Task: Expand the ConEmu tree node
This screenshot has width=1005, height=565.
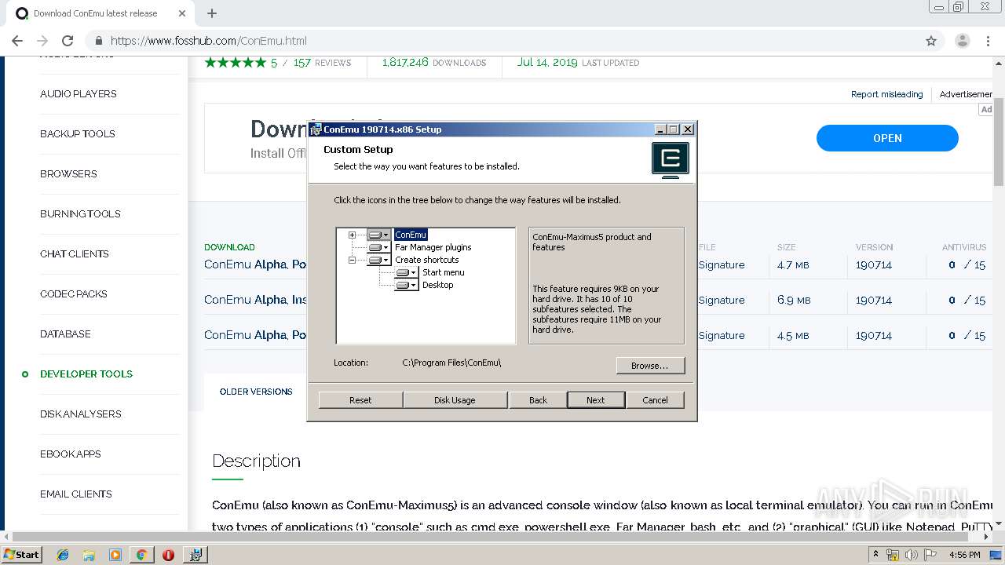Action: tap(353, 235)
